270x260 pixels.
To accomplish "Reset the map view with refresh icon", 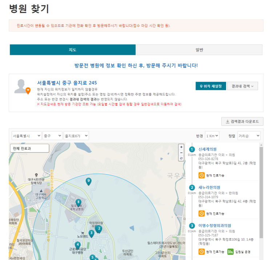I will coord(181,158).
